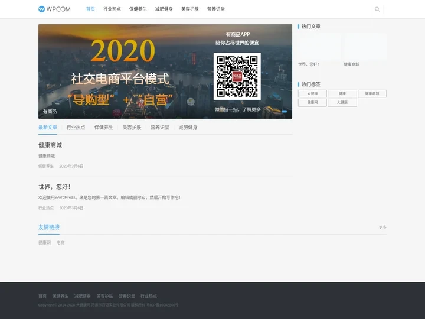425x319 pixels.
Task: Click 保健养生 in footer menu
Action: coord(60,296)
